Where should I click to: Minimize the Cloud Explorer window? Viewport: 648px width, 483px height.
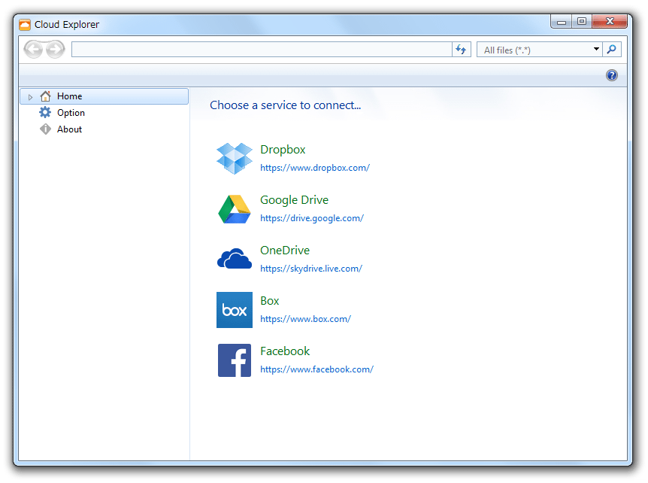click(x=562, y=22)
